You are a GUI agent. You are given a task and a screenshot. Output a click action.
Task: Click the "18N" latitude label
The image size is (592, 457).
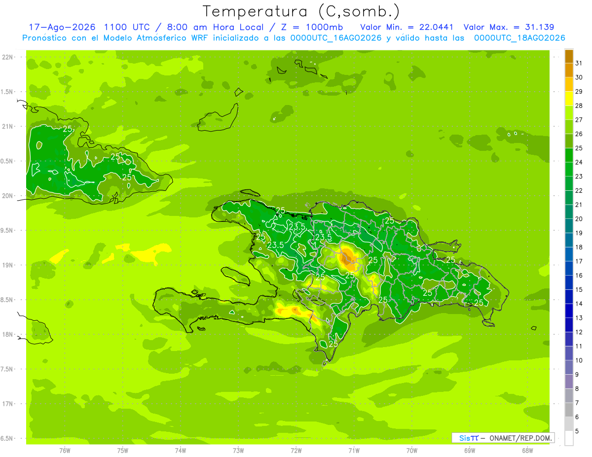7,334
